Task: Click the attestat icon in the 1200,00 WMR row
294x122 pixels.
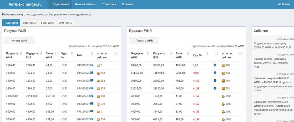Action: click(x=98, y=81)
